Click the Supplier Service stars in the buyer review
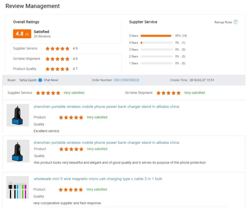 [48, 93]
